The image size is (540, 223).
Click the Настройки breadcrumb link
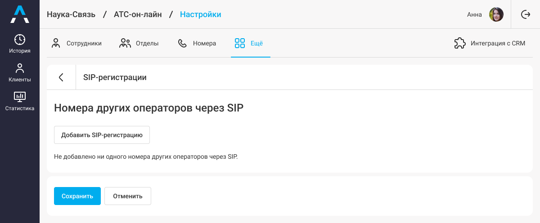(x=200, y=14)
